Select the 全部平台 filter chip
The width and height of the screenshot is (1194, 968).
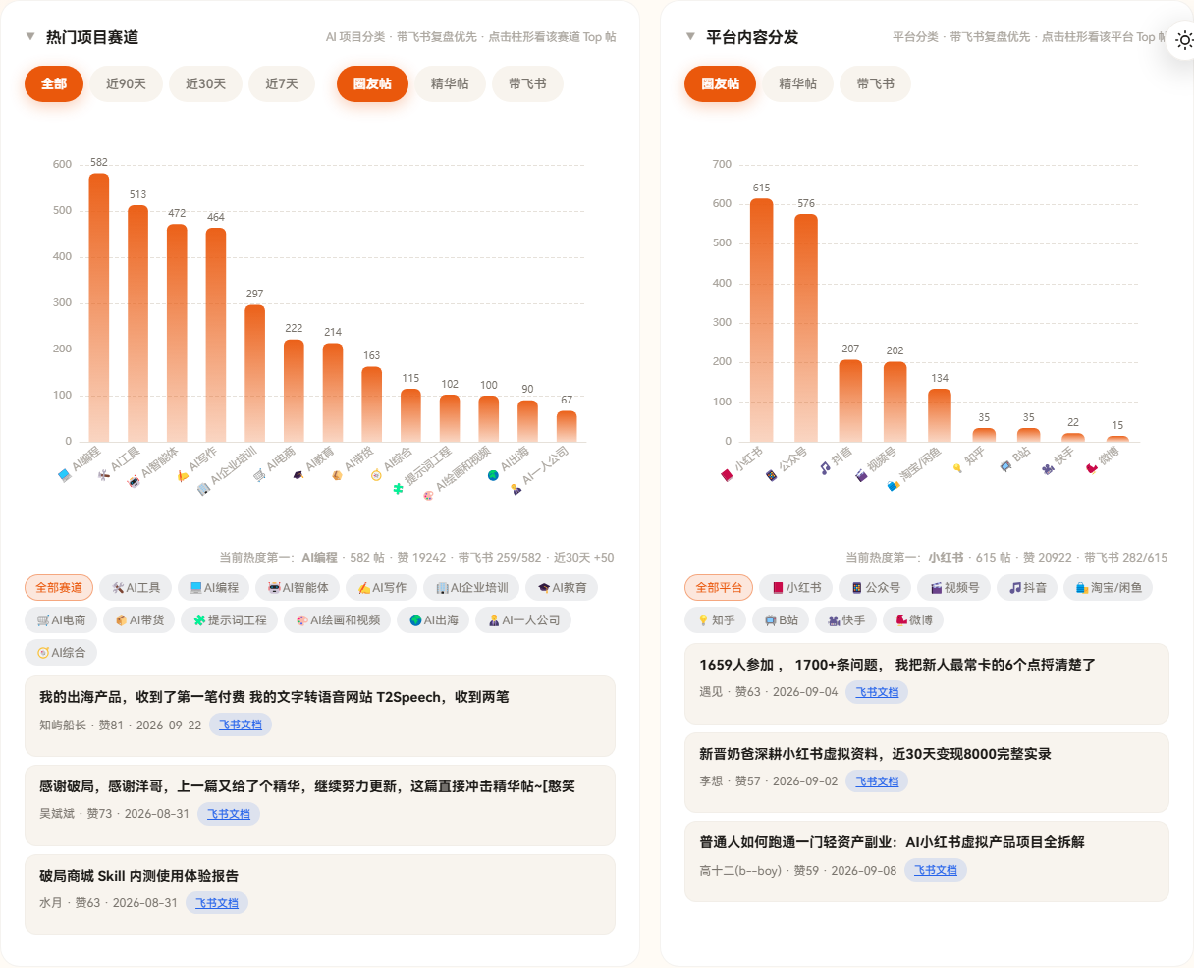(719, 588)
